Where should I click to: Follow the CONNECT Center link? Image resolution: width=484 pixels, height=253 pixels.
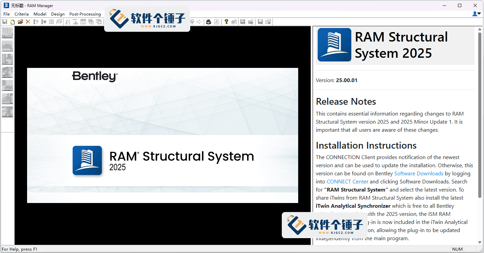pos(347,182)
